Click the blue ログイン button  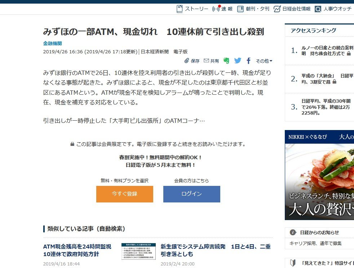tap(192, 194)
